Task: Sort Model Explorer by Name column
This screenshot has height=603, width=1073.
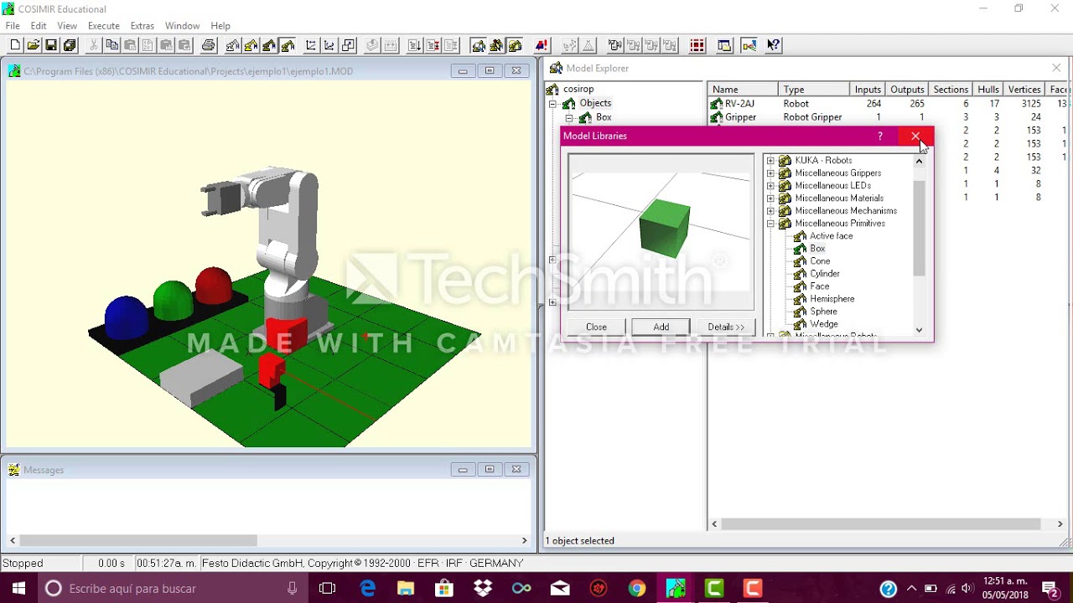Action: point(743,90)
